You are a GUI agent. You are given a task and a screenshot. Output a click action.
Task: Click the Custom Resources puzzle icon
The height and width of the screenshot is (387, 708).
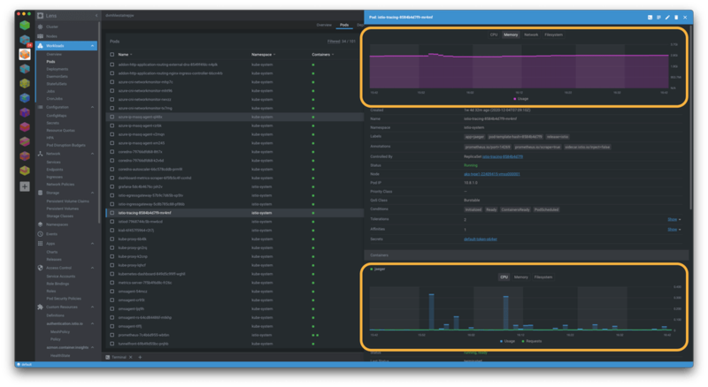click(x=40, y=307)
